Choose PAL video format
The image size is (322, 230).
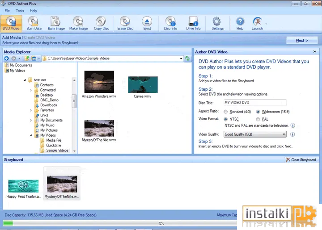[x=258, y=119]
